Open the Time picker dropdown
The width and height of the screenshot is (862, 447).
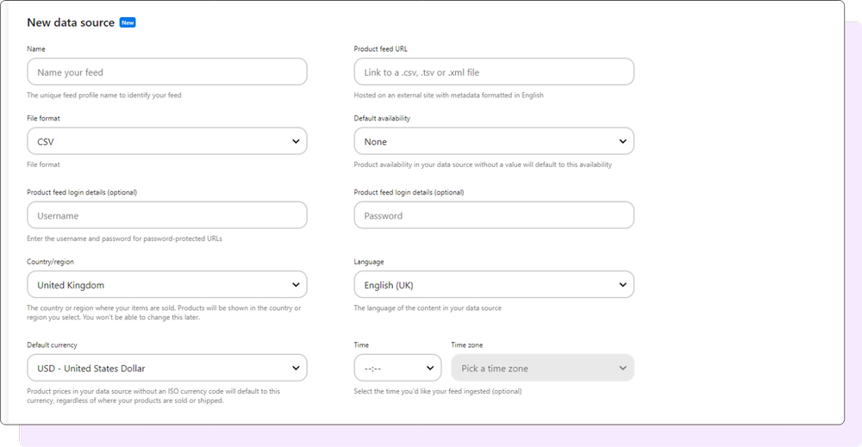coord(397,368)
